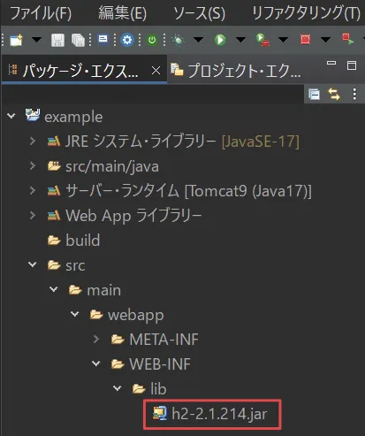Click the blue gear toolbar icon

tap(127, 40)
